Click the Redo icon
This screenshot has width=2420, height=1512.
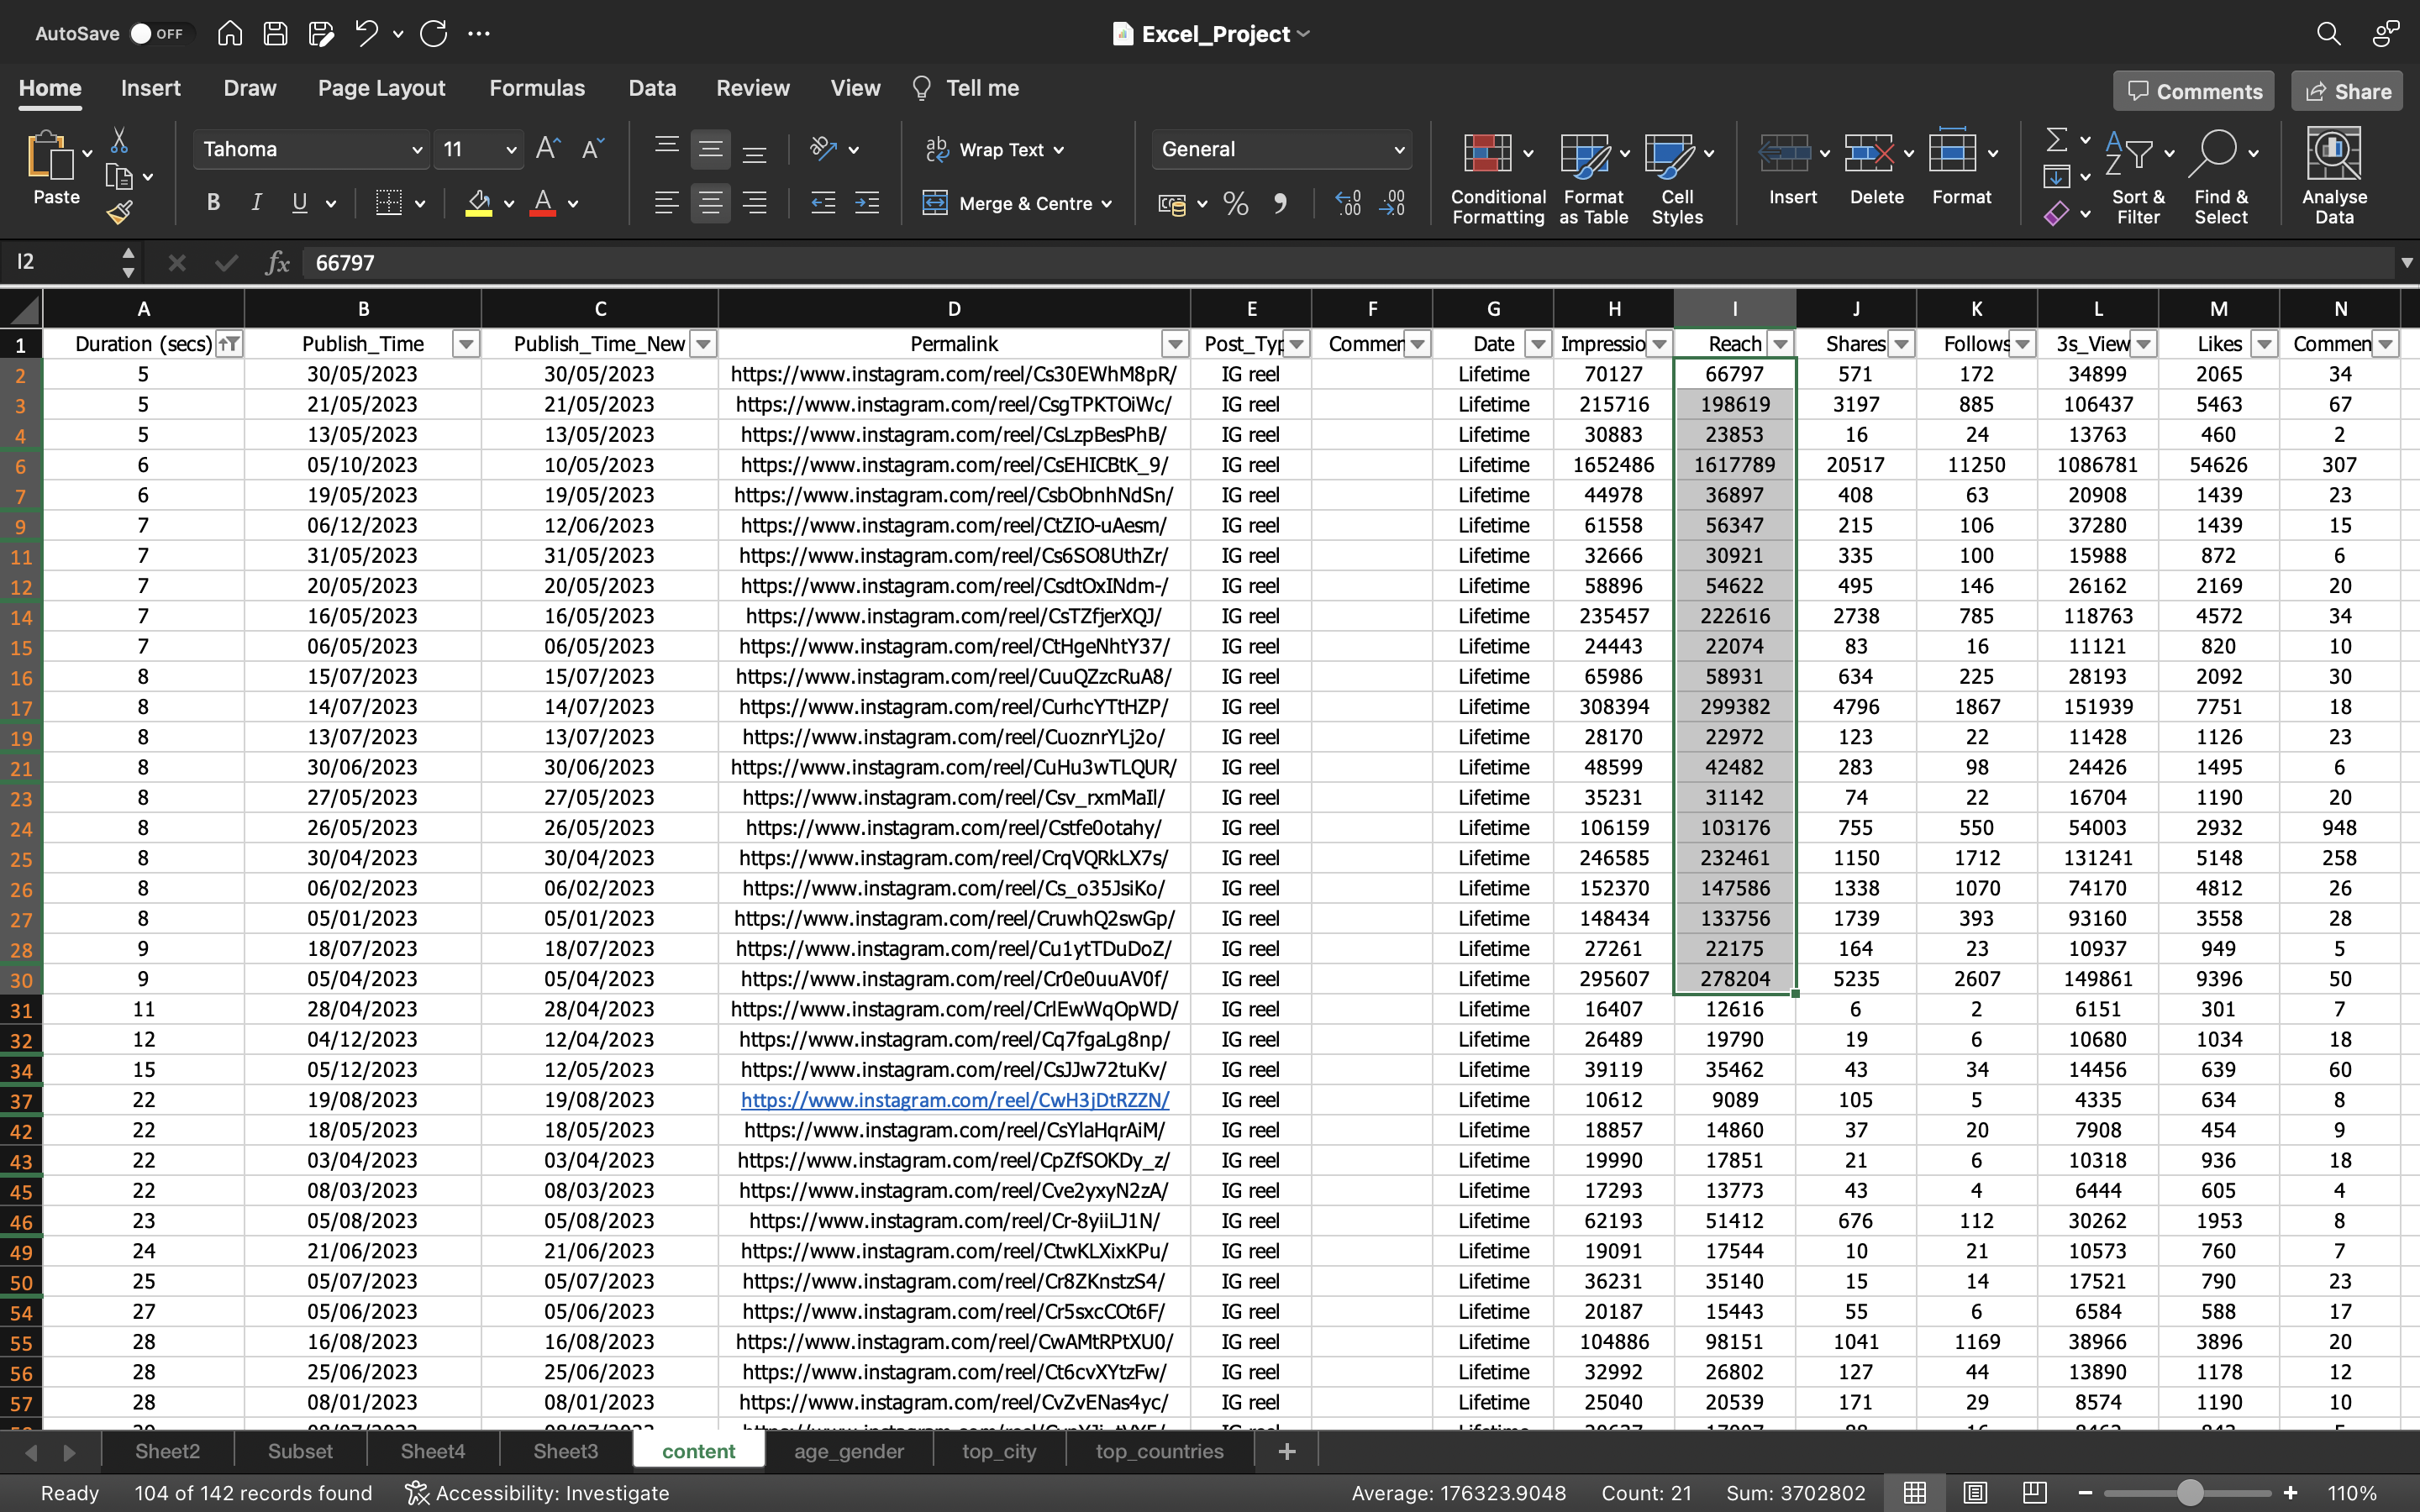[x=434, y=33]
